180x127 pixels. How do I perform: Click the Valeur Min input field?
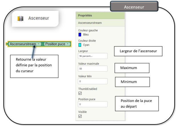point(93,81)
